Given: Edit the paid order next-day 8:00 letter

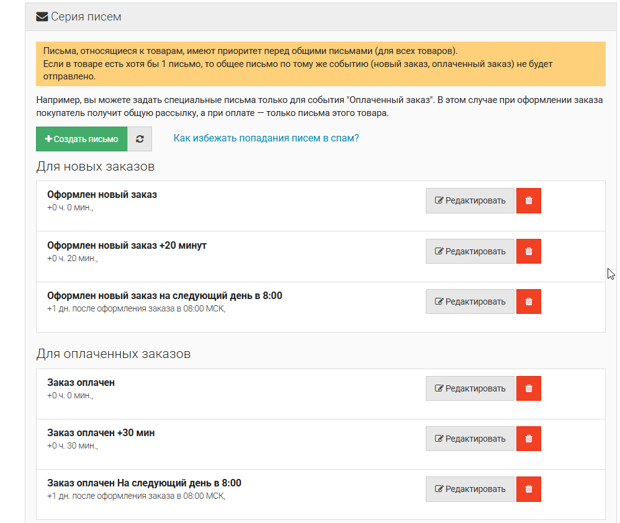Looking at the screenshot, I should point(470,489).
